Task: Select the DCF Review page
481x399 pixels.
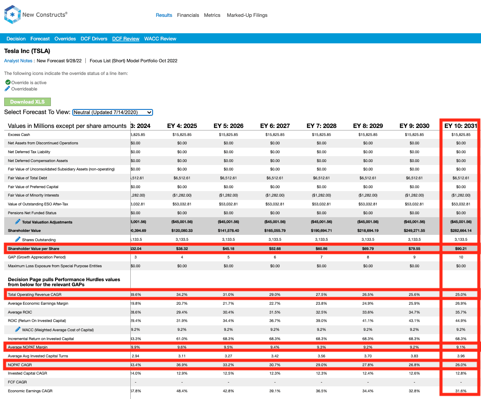Action: 126,39
